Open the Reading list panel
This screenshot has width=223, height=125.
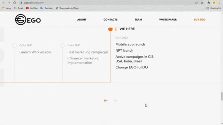pos(214,8)
